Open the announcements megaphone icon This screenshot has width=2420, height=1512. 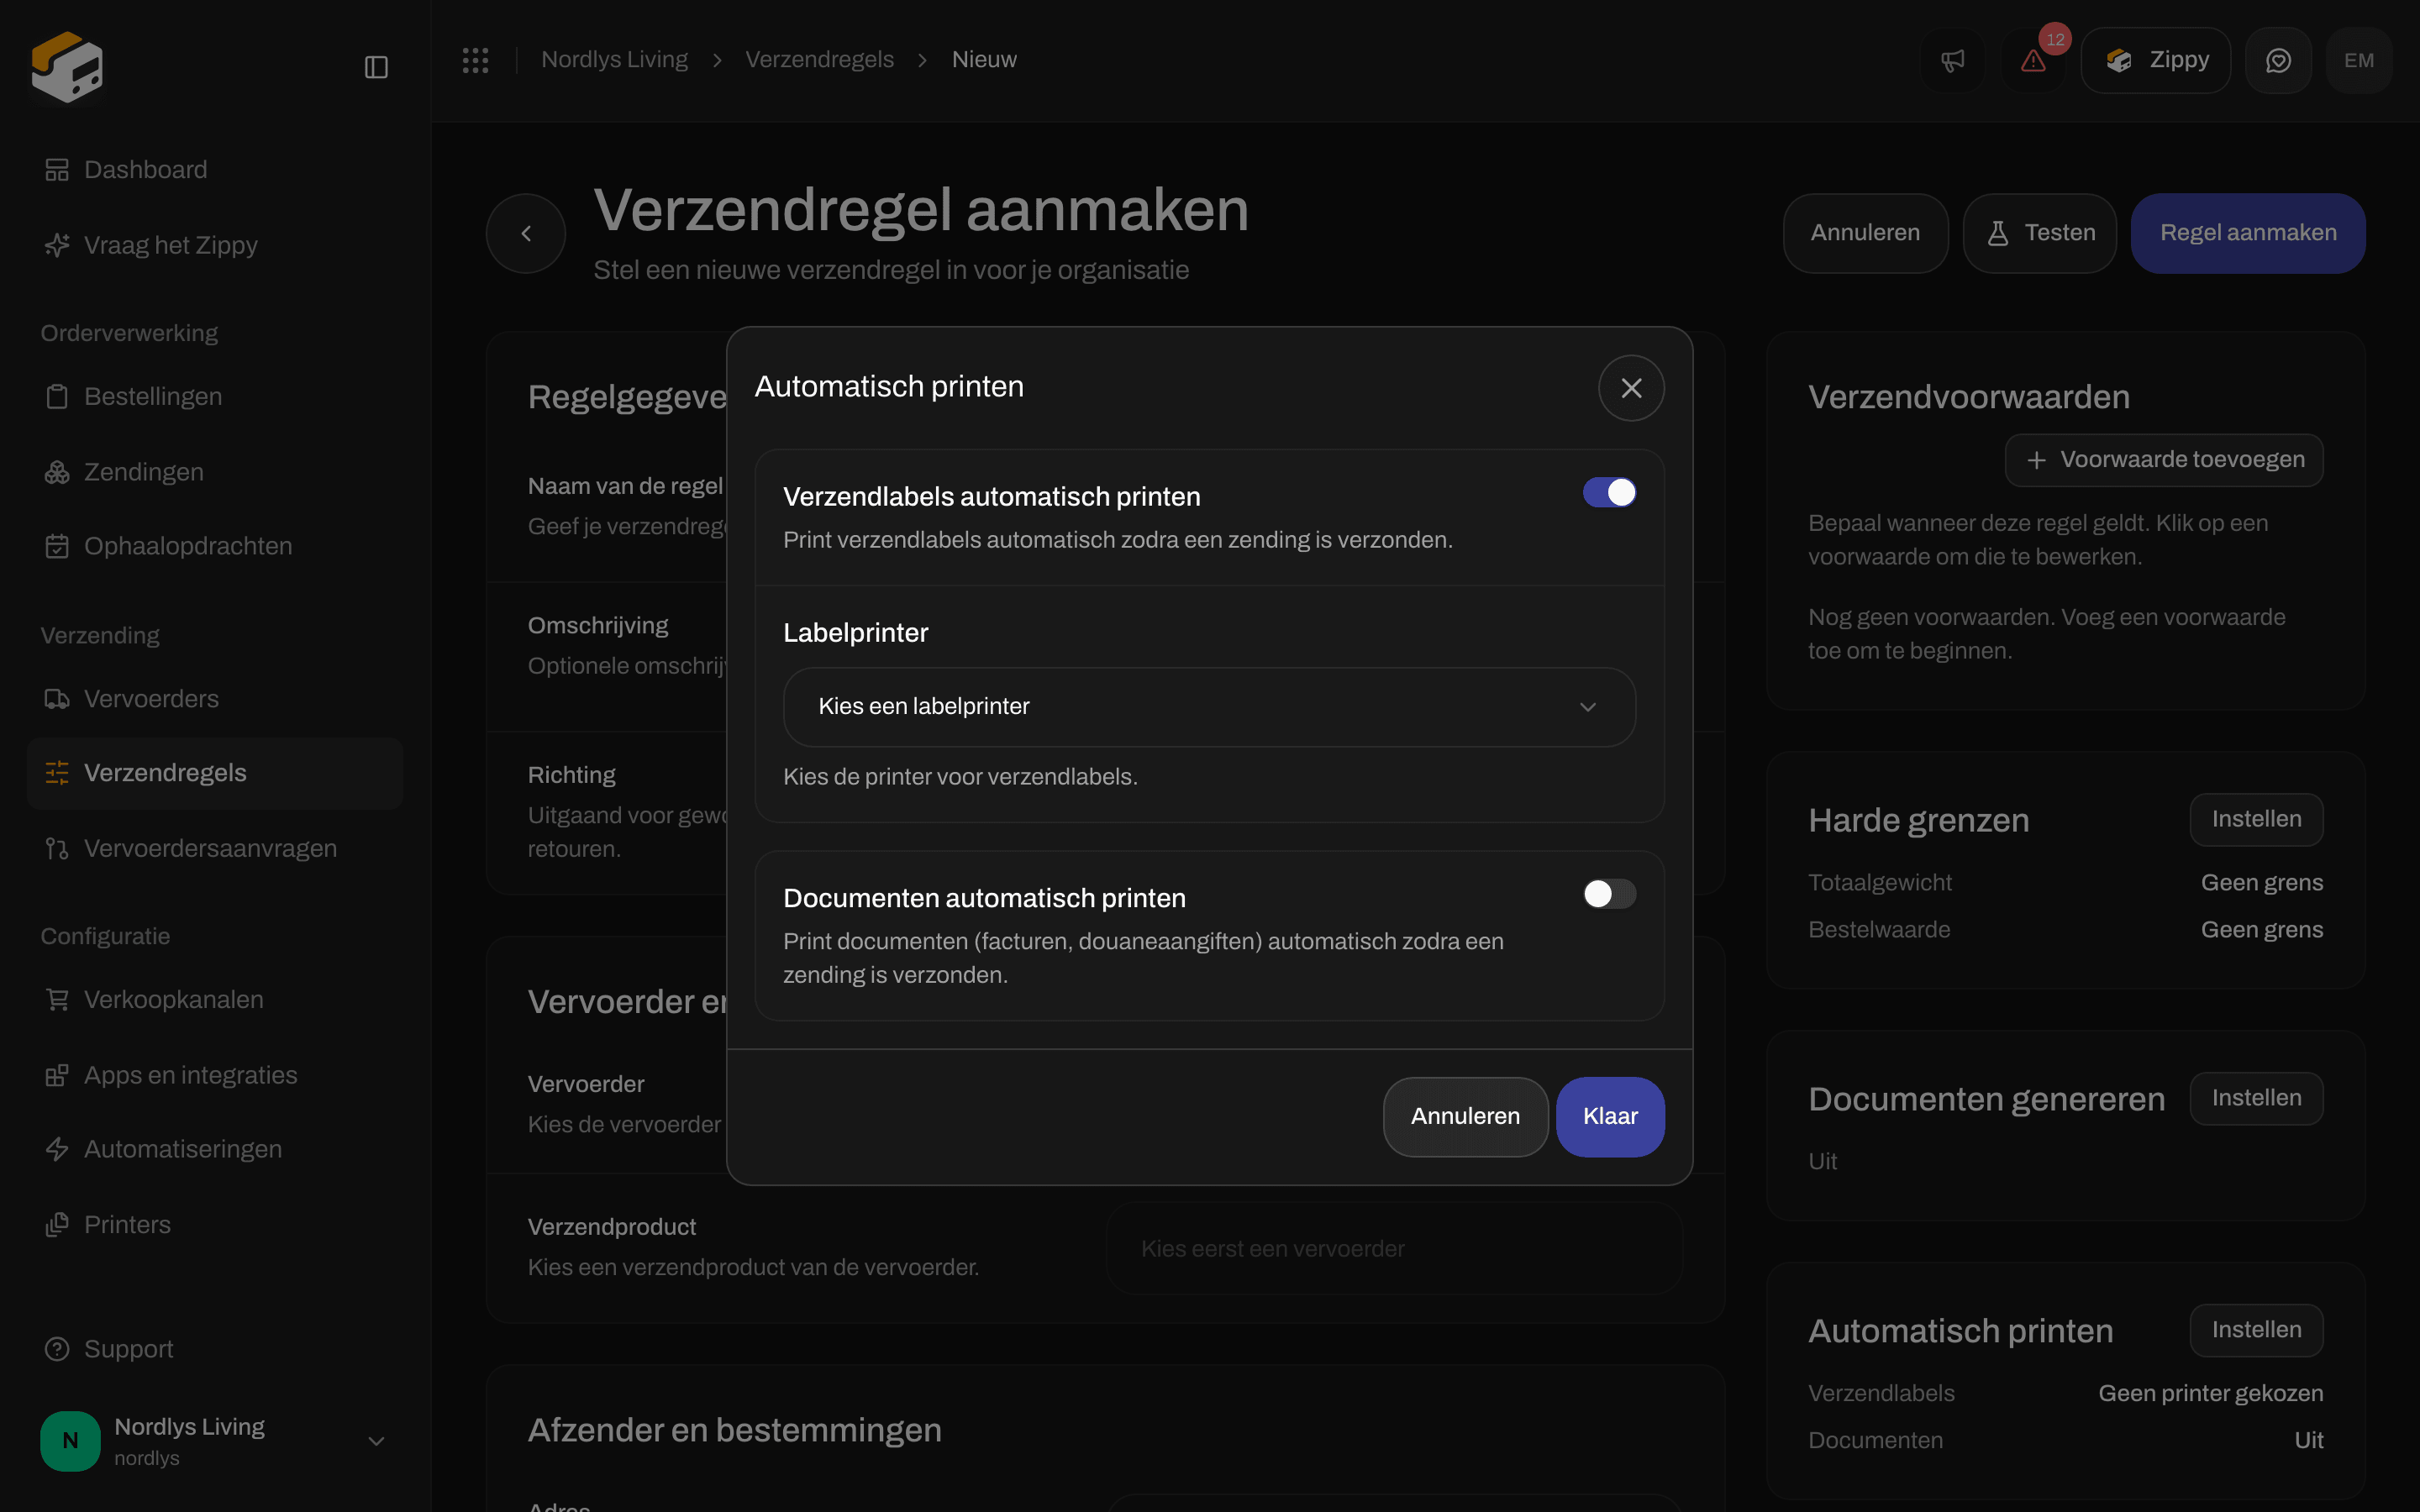click(x=1953, y=60)
